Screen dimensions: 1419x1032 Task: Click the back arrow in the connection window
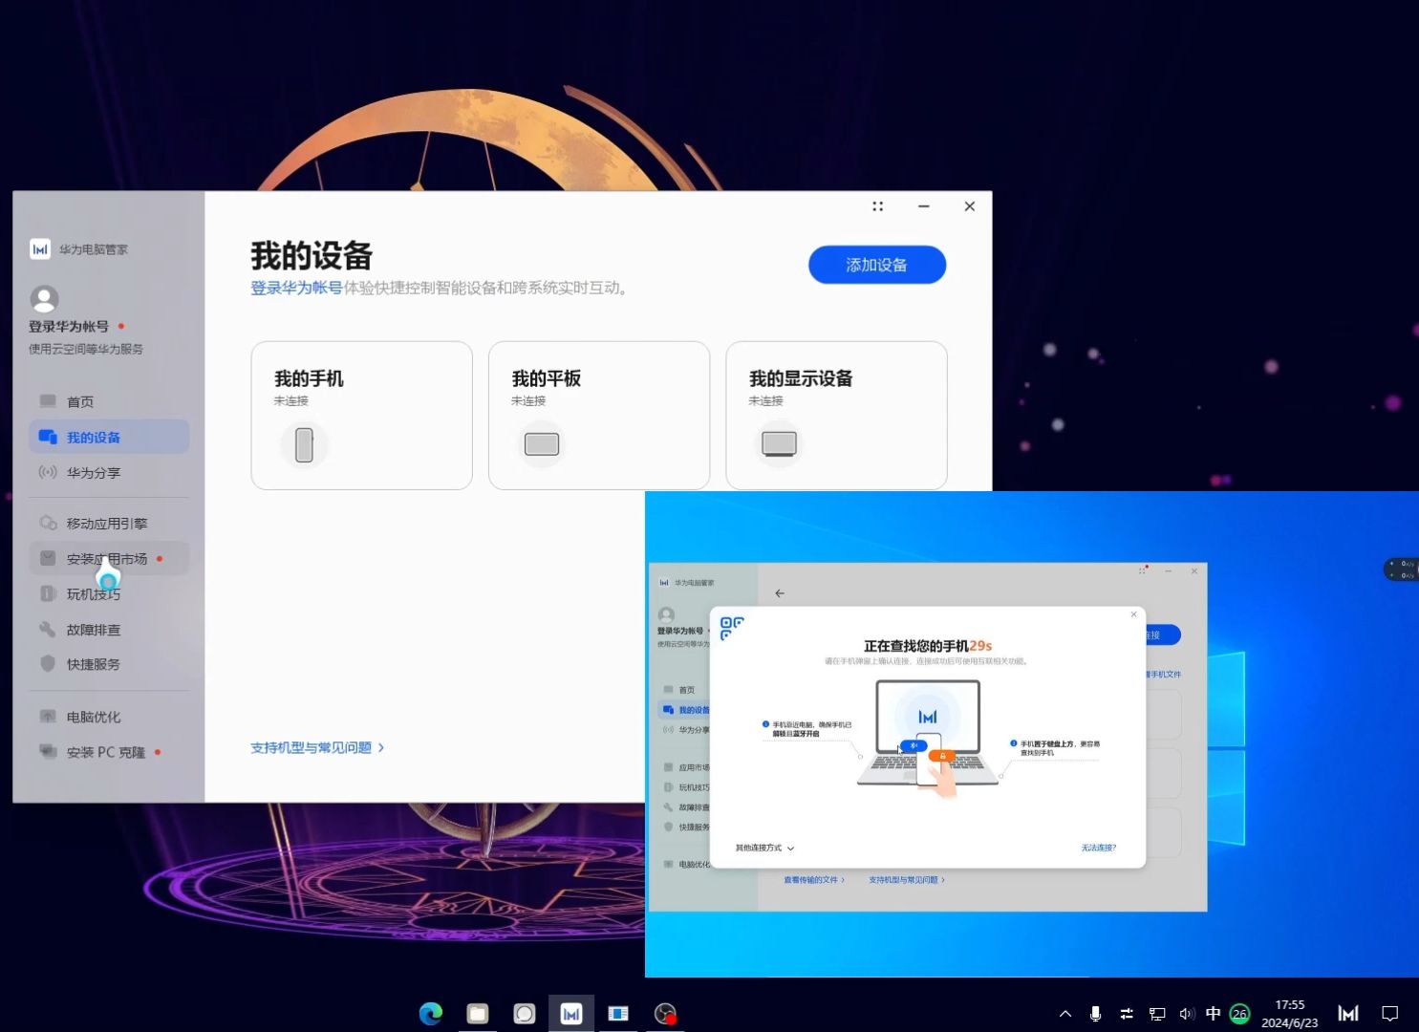781,592
